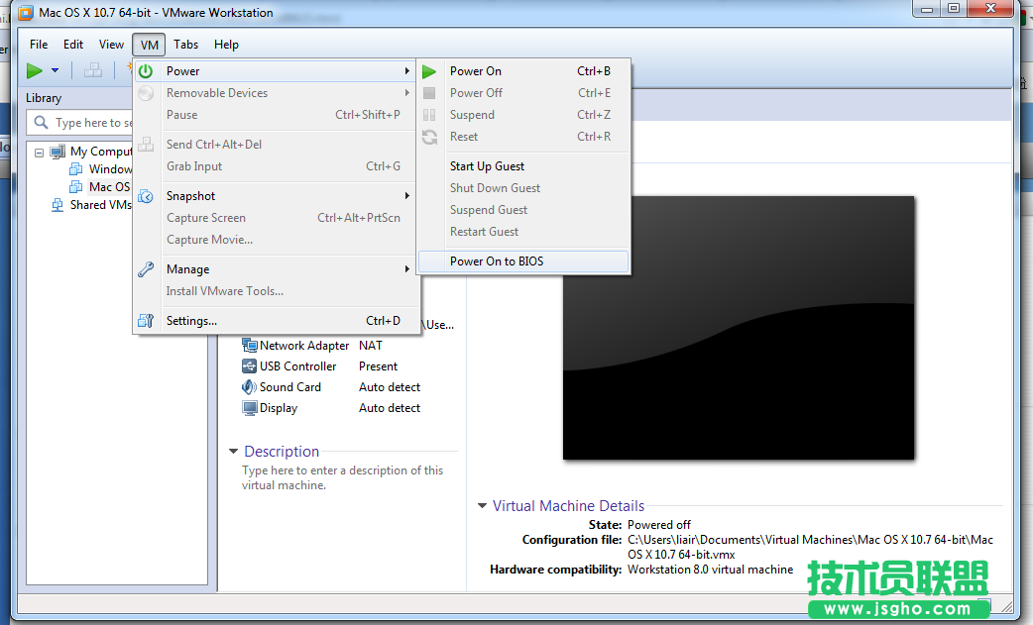Collapse the My Computer tree node
Viewport: 1033px width, 625px height.
point(37,151)
